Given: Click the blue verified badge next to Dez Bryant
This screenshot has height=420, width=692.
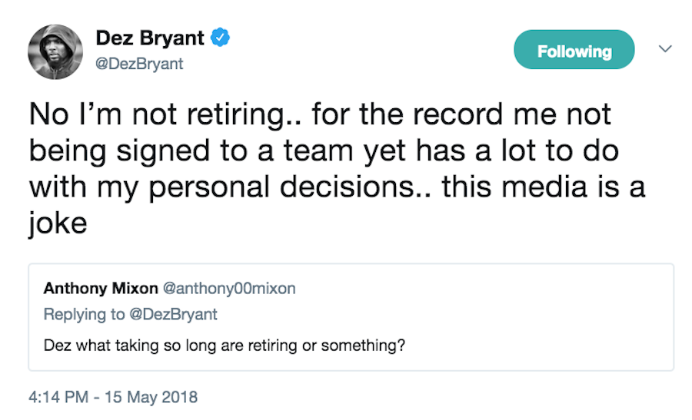Looking at the screenshot, I should click(x=221, y=36).
